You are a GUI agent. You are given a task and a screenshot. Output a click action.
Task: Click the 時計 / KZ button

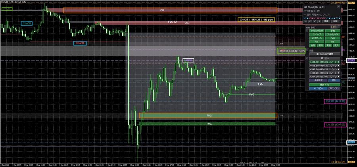324,84
